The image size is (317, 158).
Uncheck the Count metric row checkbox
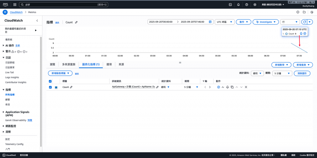point(50,87)
